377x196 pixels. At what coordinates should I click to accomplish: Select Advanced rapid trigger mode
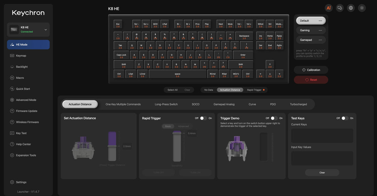coord(183,126)
